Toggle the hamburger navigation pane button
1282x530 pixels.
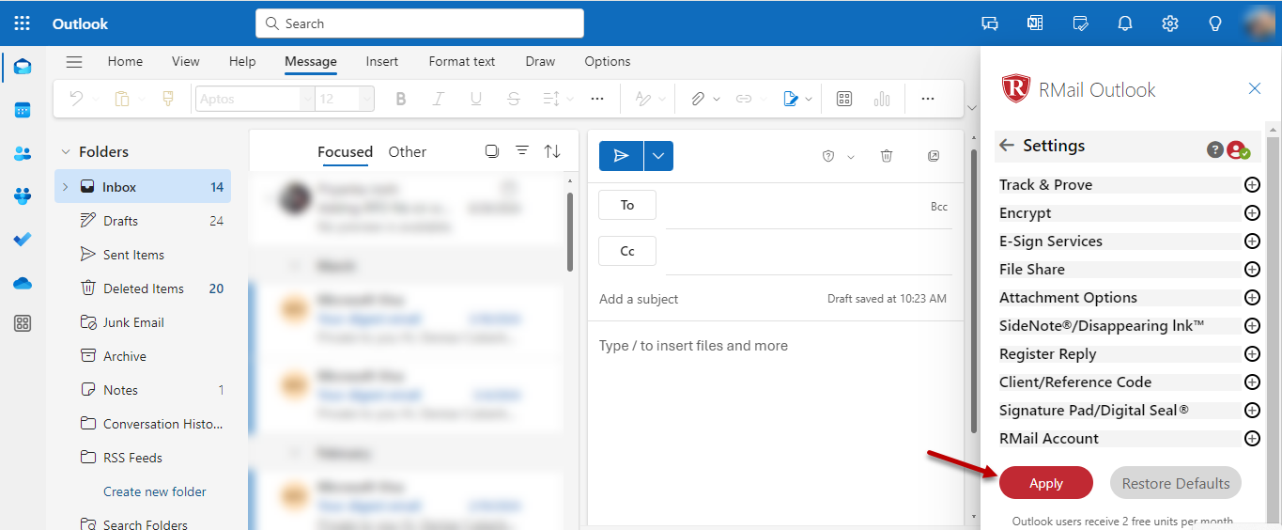click(x=74, y=62)
